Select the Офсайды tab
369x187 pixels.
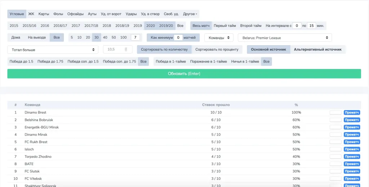pos(76,14)
